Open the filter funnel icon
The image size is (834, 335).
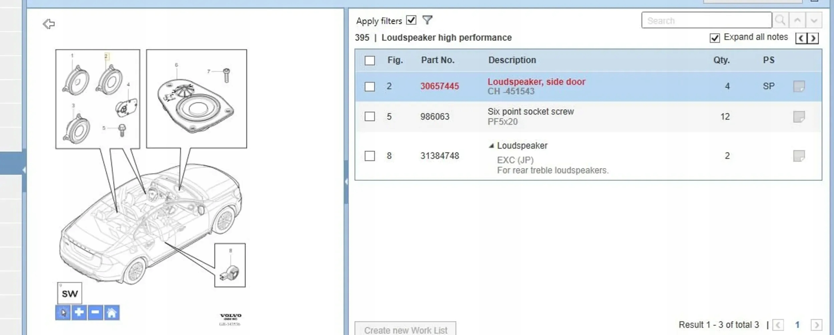coord(427,20)
